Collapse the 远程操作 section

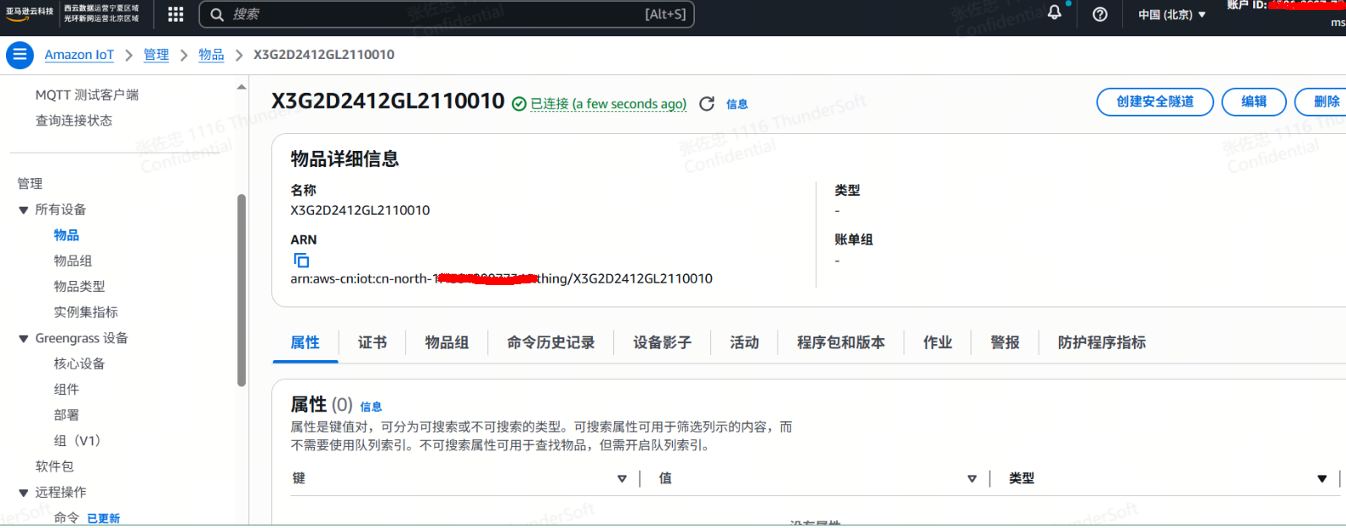[24, 493]
